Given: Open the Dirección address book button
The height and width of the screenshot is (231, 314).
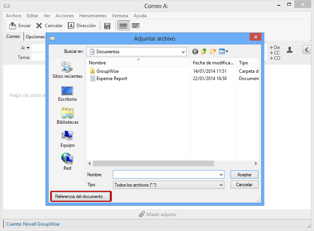Looking at the screenshot, I should 82,26.
